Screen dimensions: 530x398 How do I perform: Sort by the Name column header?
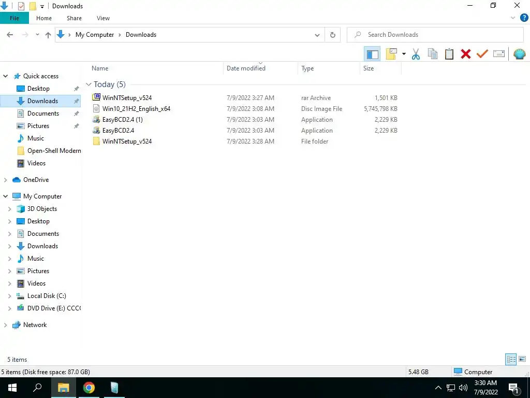click(x=100, y=68)
